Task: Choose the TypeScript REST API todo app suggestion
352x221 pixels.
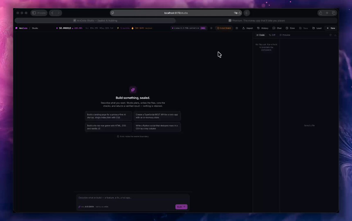Action: tap(157, 116)
